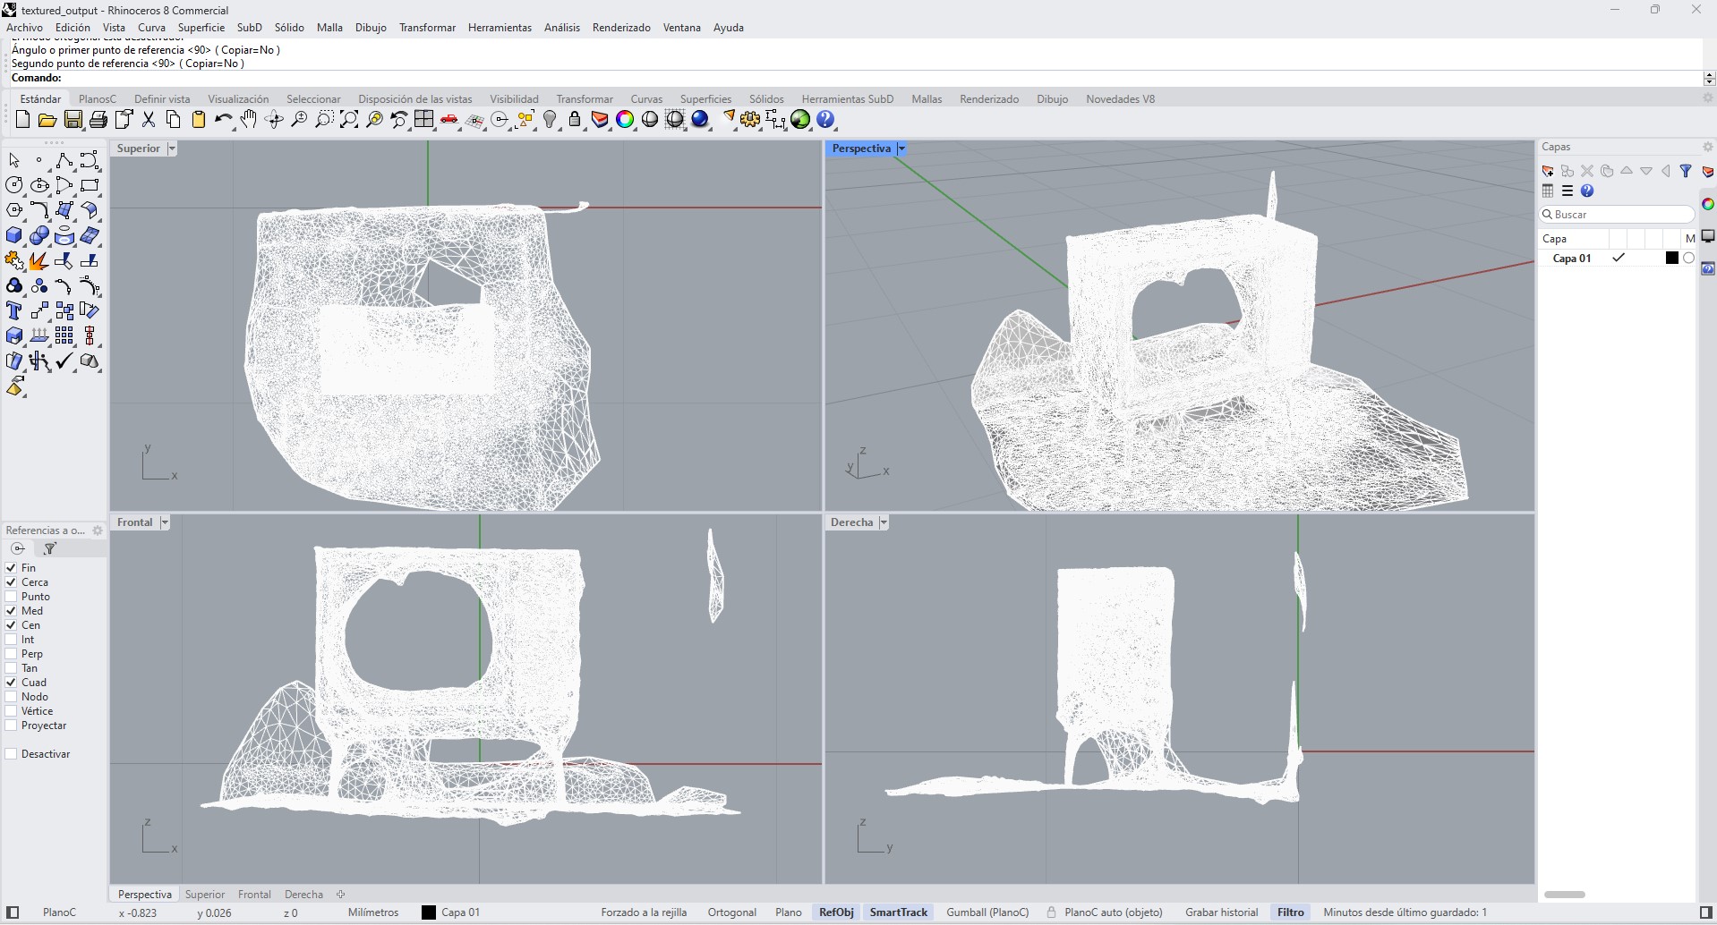
Task: Toggle the Fin object snap
Action: click(12, 567)
